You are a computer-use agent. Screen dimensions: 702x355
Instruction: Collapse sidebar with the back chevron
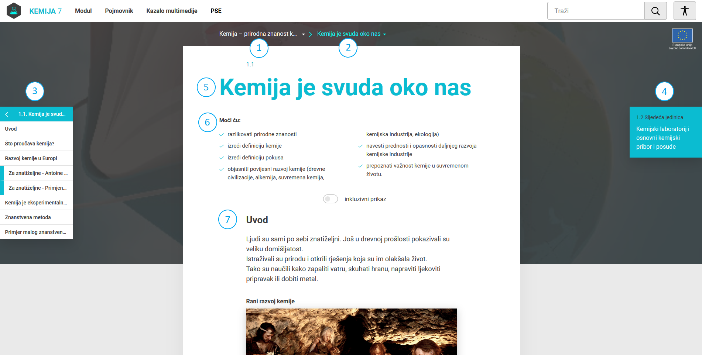[7, 114]
